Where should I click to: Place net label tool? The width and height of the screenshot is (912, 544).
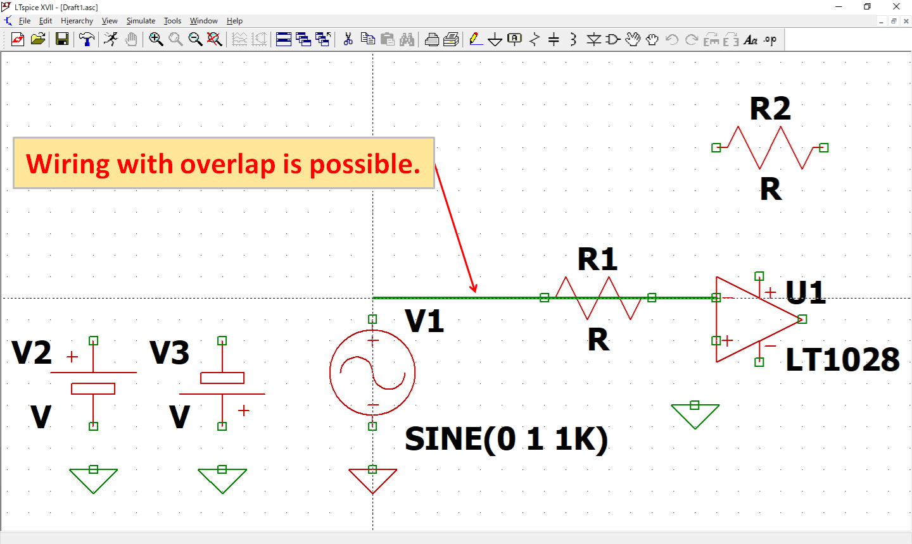[x=515, y=39]
